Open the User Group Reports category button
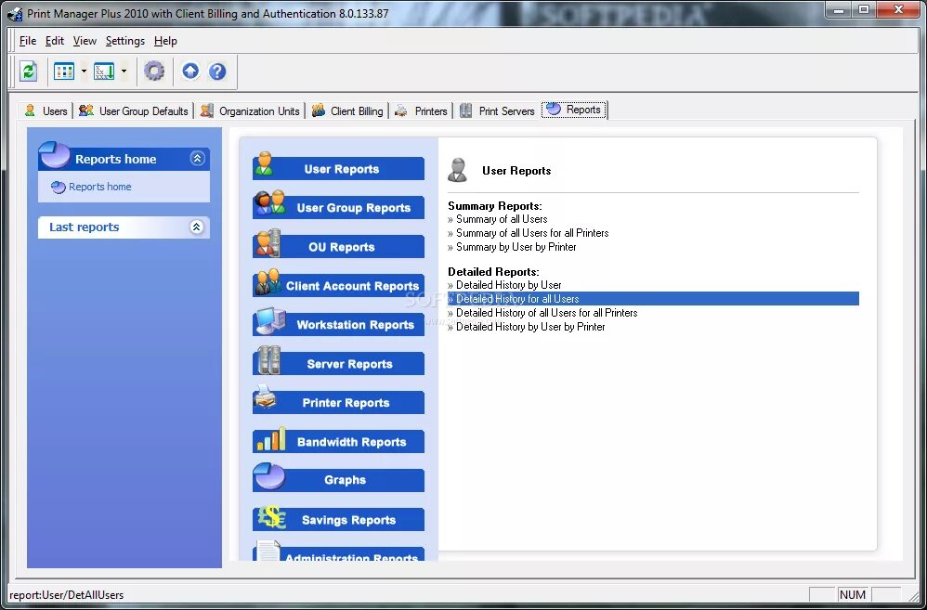This screenshot has height=610, width=927. coord(338,207)
